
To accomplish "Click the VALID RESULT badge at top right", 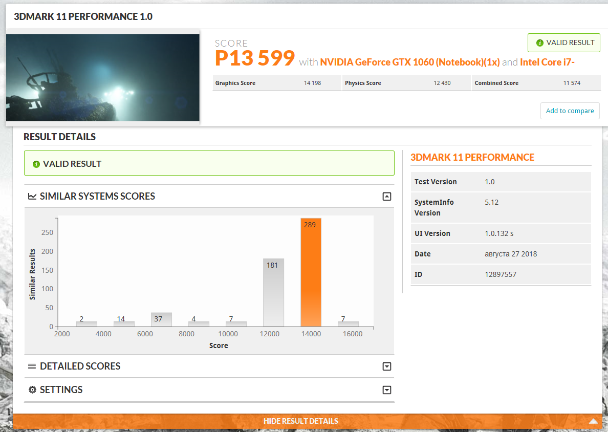I will point(564,42).
